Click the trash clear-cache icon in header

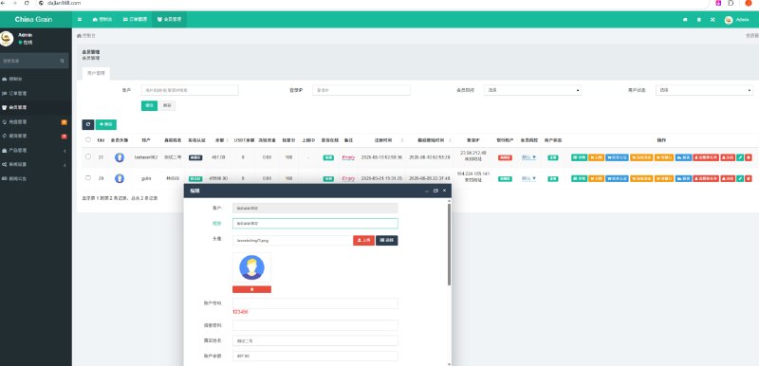tap(698, 19)
